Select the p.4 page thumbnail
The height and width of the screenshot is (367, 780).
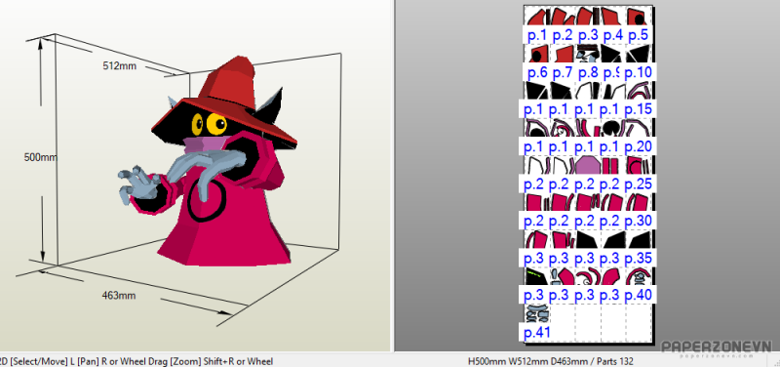point(612,24)
